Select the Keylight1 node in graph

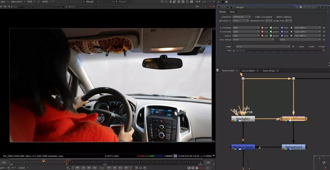243,119
